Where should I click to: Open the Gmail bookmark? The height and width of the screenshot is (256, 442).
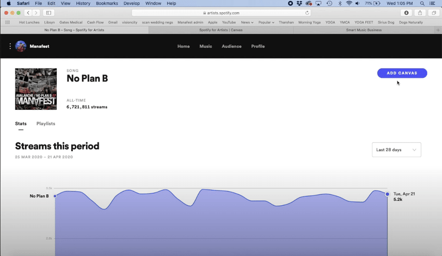click(113, 22)
